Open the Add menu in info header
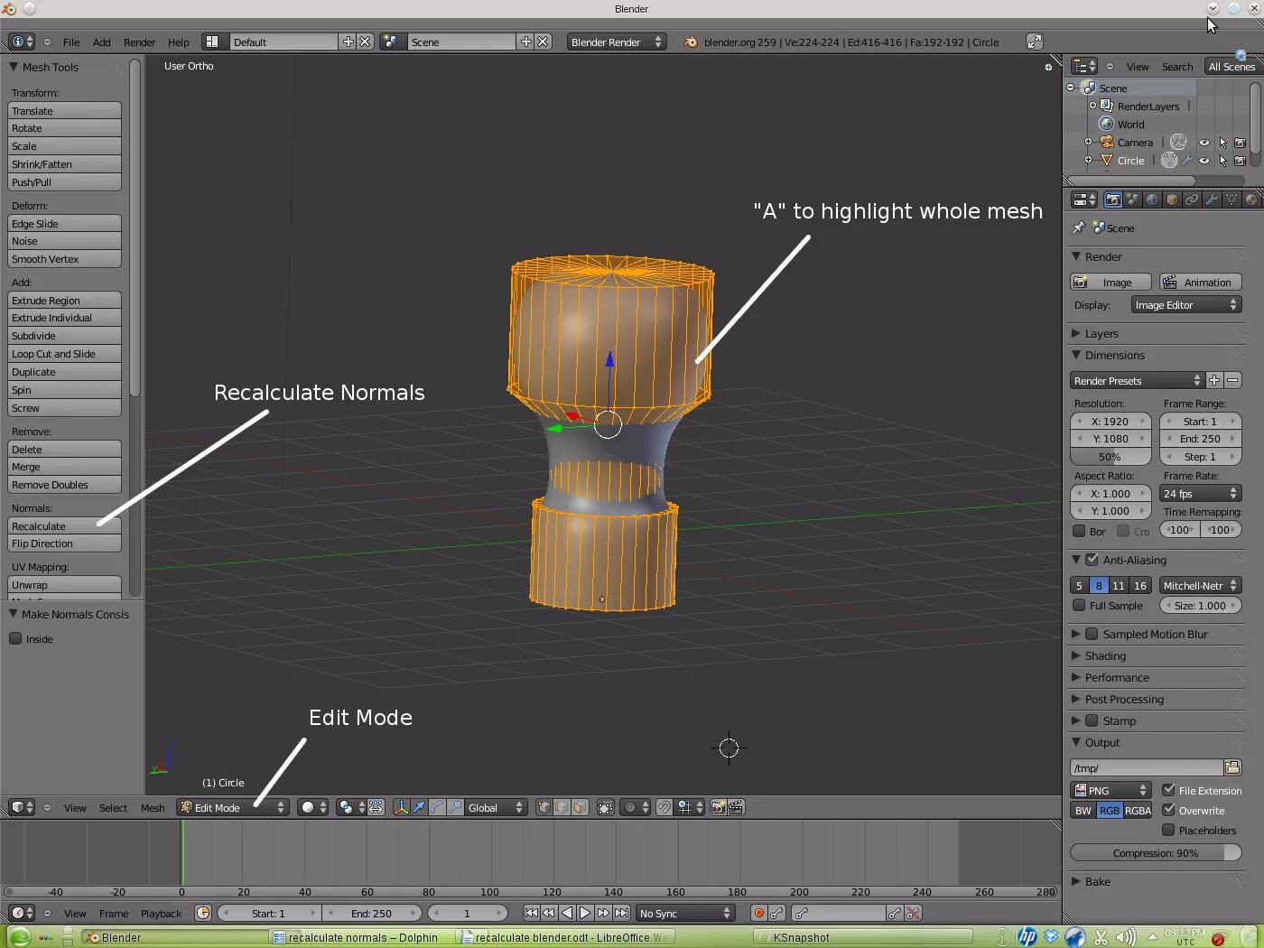Image resolution: width=1264 pixels, height=948 pixels. click(102, 42)
